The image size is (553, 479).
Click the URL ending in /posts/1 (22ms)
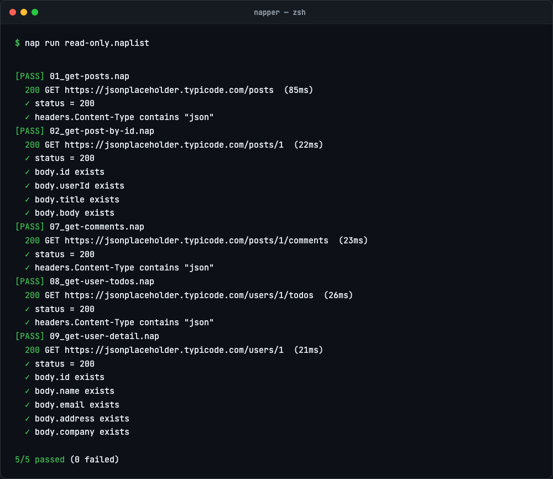pos(174,144)
